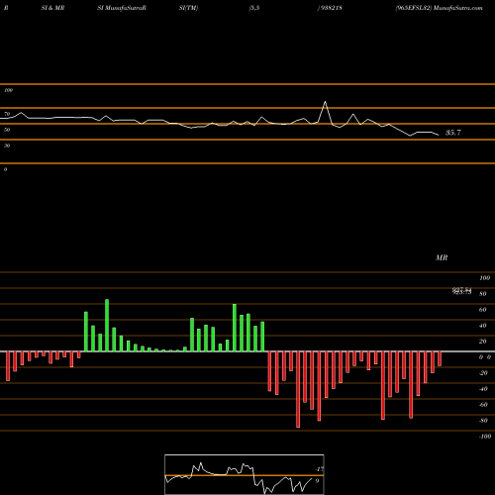Click the RSI panel '70' level label
Viewport: 495px width, 495px height.
7,114
